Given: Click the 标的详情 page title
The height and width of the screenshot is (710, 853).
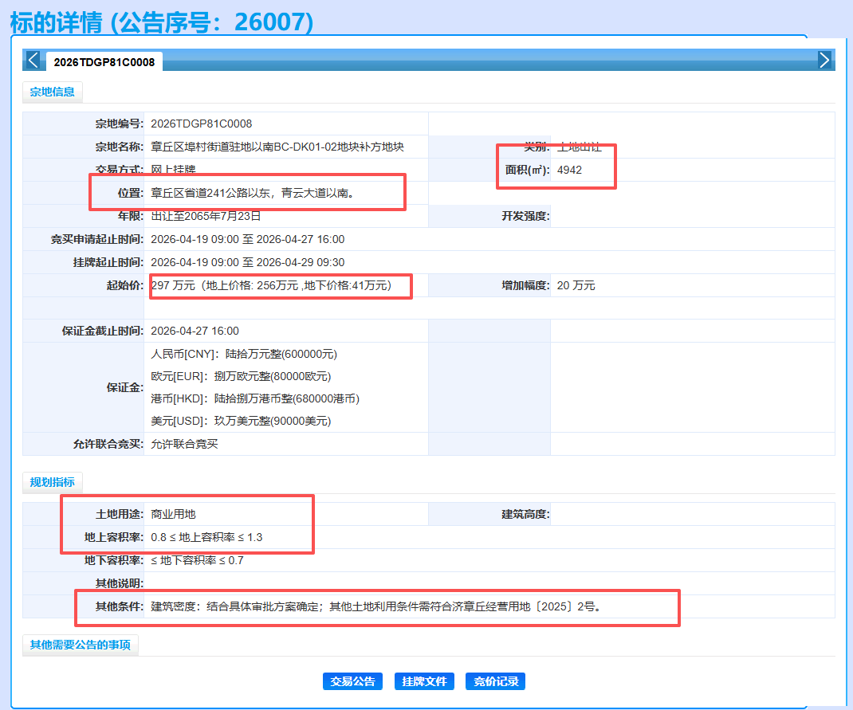Looking at the screenshot, I should [161, 22].
